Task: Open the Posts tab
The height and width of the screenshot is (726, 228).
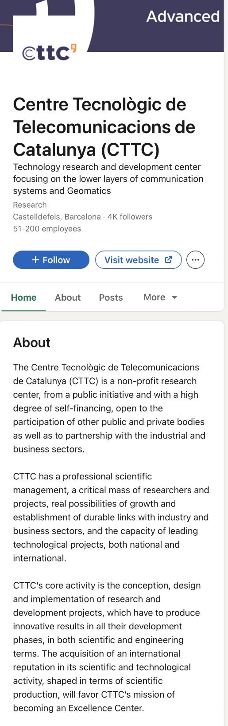Action: pos(111,298)
